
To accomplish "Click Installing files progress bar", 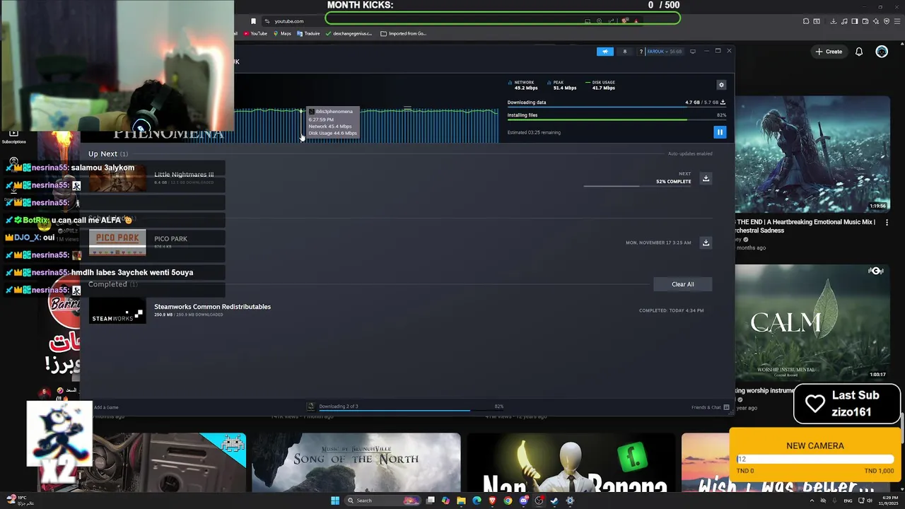I will pos(617,119).
